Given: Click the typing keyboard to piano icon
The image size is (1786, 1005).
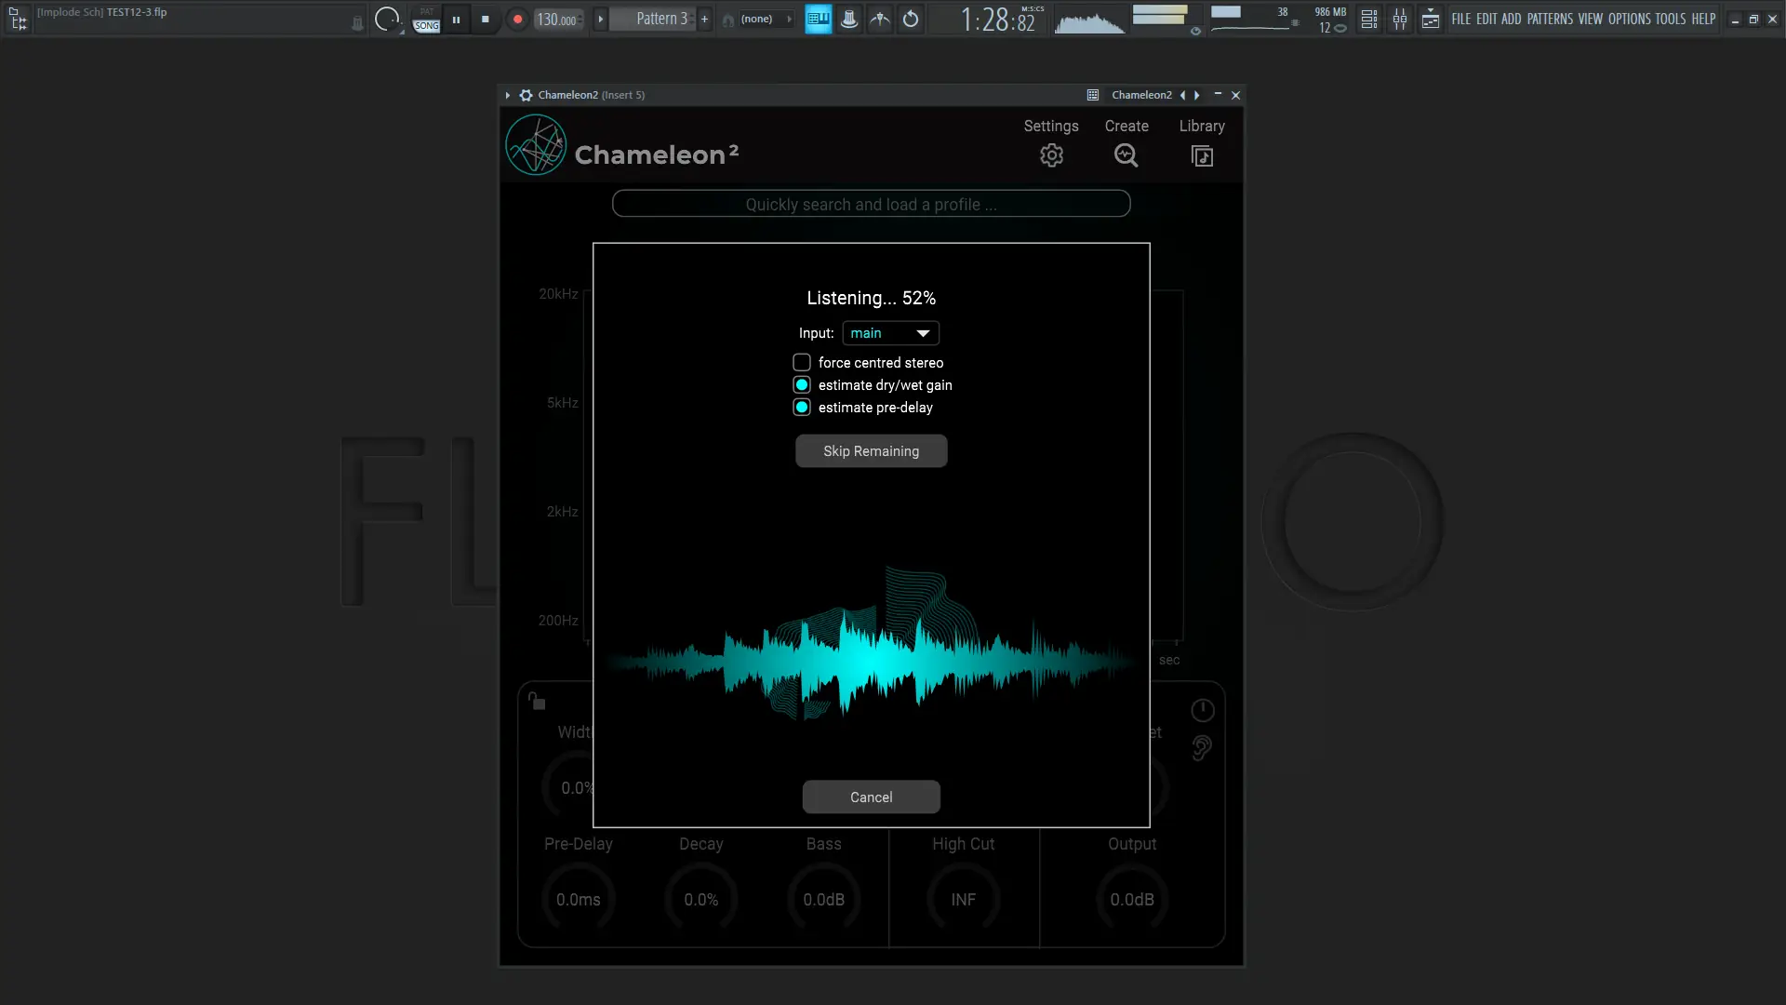Looking at the screenshot, I should (x=818, y=19).
